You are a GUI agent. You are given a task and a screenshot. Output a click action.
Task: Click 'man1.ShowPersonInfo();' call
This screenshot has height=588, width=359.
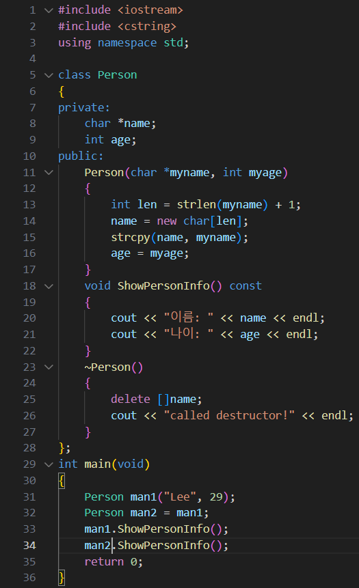click(x=156, y=529)
